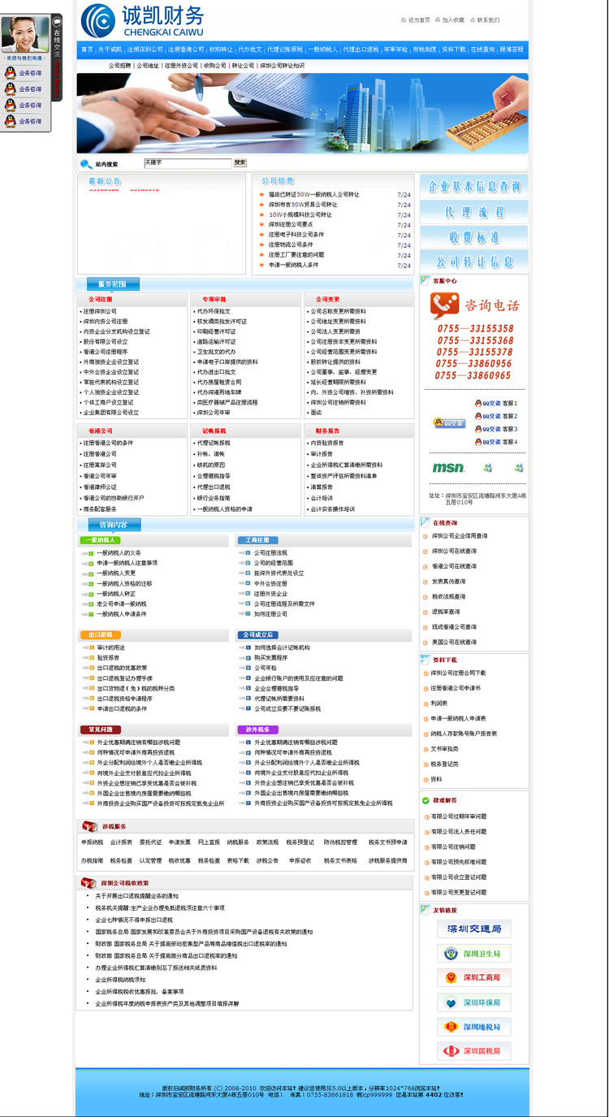Open 利润表 download link

(x=439, y=704)
